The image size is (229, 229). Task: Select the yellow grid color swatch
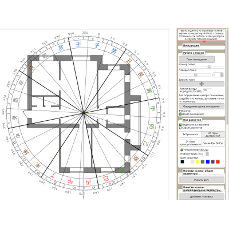[x=198, y=162]
